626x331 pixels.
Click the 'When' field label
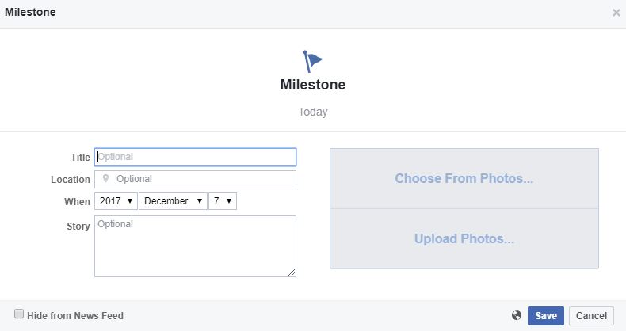[77, 202]
